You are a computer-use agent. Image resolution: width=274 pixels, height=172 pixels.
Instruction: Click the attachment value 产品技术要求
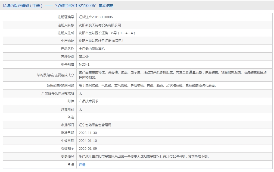pyautogui.click(x=88, y=101)
